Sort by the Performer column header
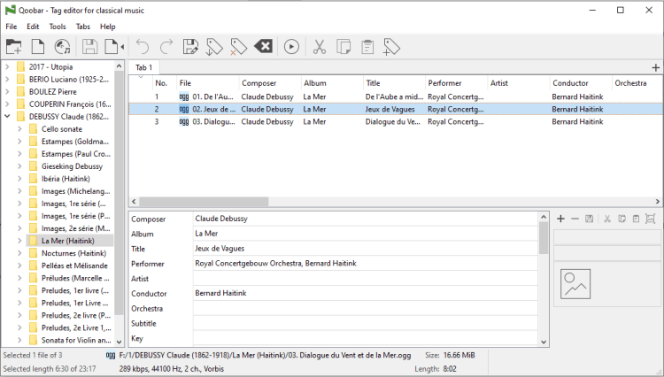Screen dimensions: 664x377 [456, 83]
